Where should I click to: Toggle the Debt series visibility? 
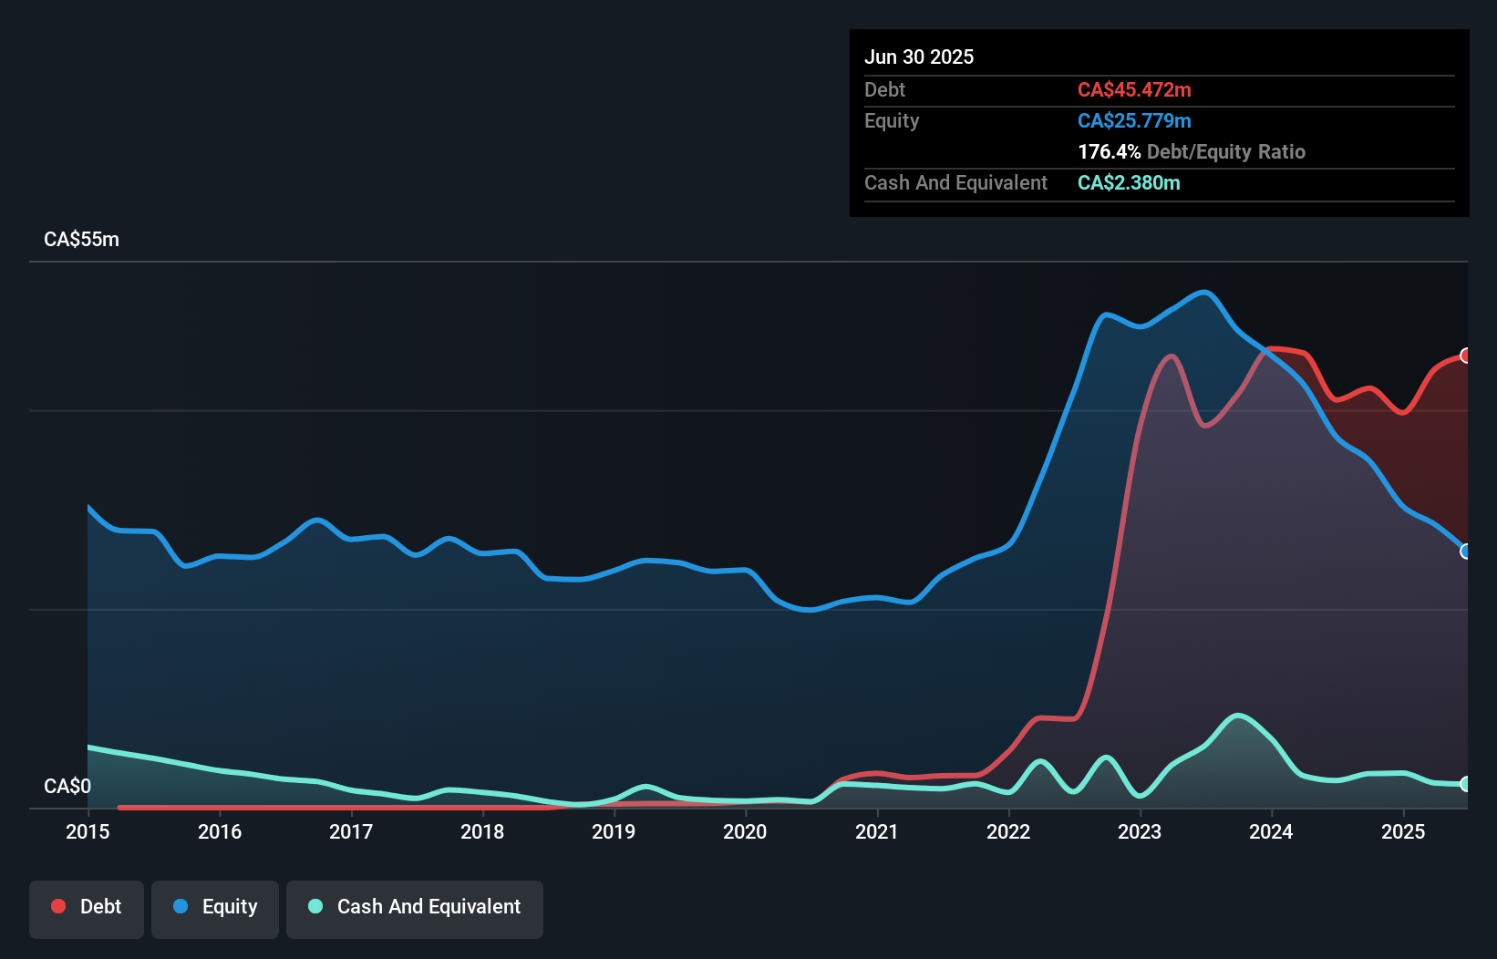click(x=86, y=906)
